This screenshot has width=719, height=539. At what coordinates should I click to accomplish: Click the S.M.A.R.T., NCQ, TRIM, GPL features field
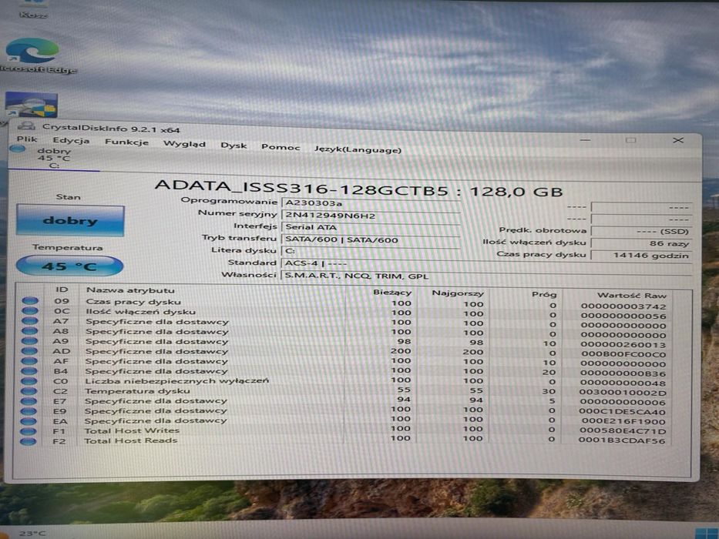click(486, 276)
